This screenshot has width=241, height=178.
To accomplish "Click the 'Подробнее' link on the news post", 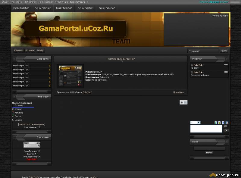I will click(179, 92).
